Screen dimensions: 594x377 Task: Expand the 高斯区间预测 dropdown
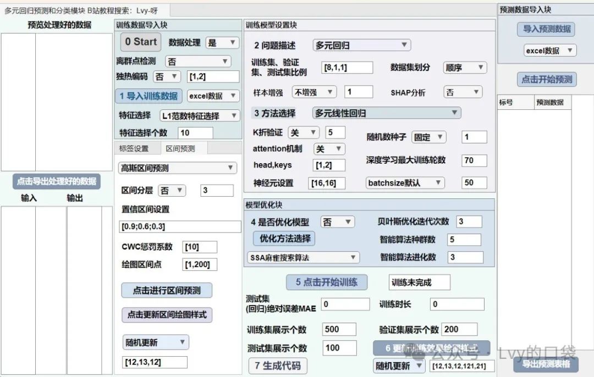click(178, 168)
